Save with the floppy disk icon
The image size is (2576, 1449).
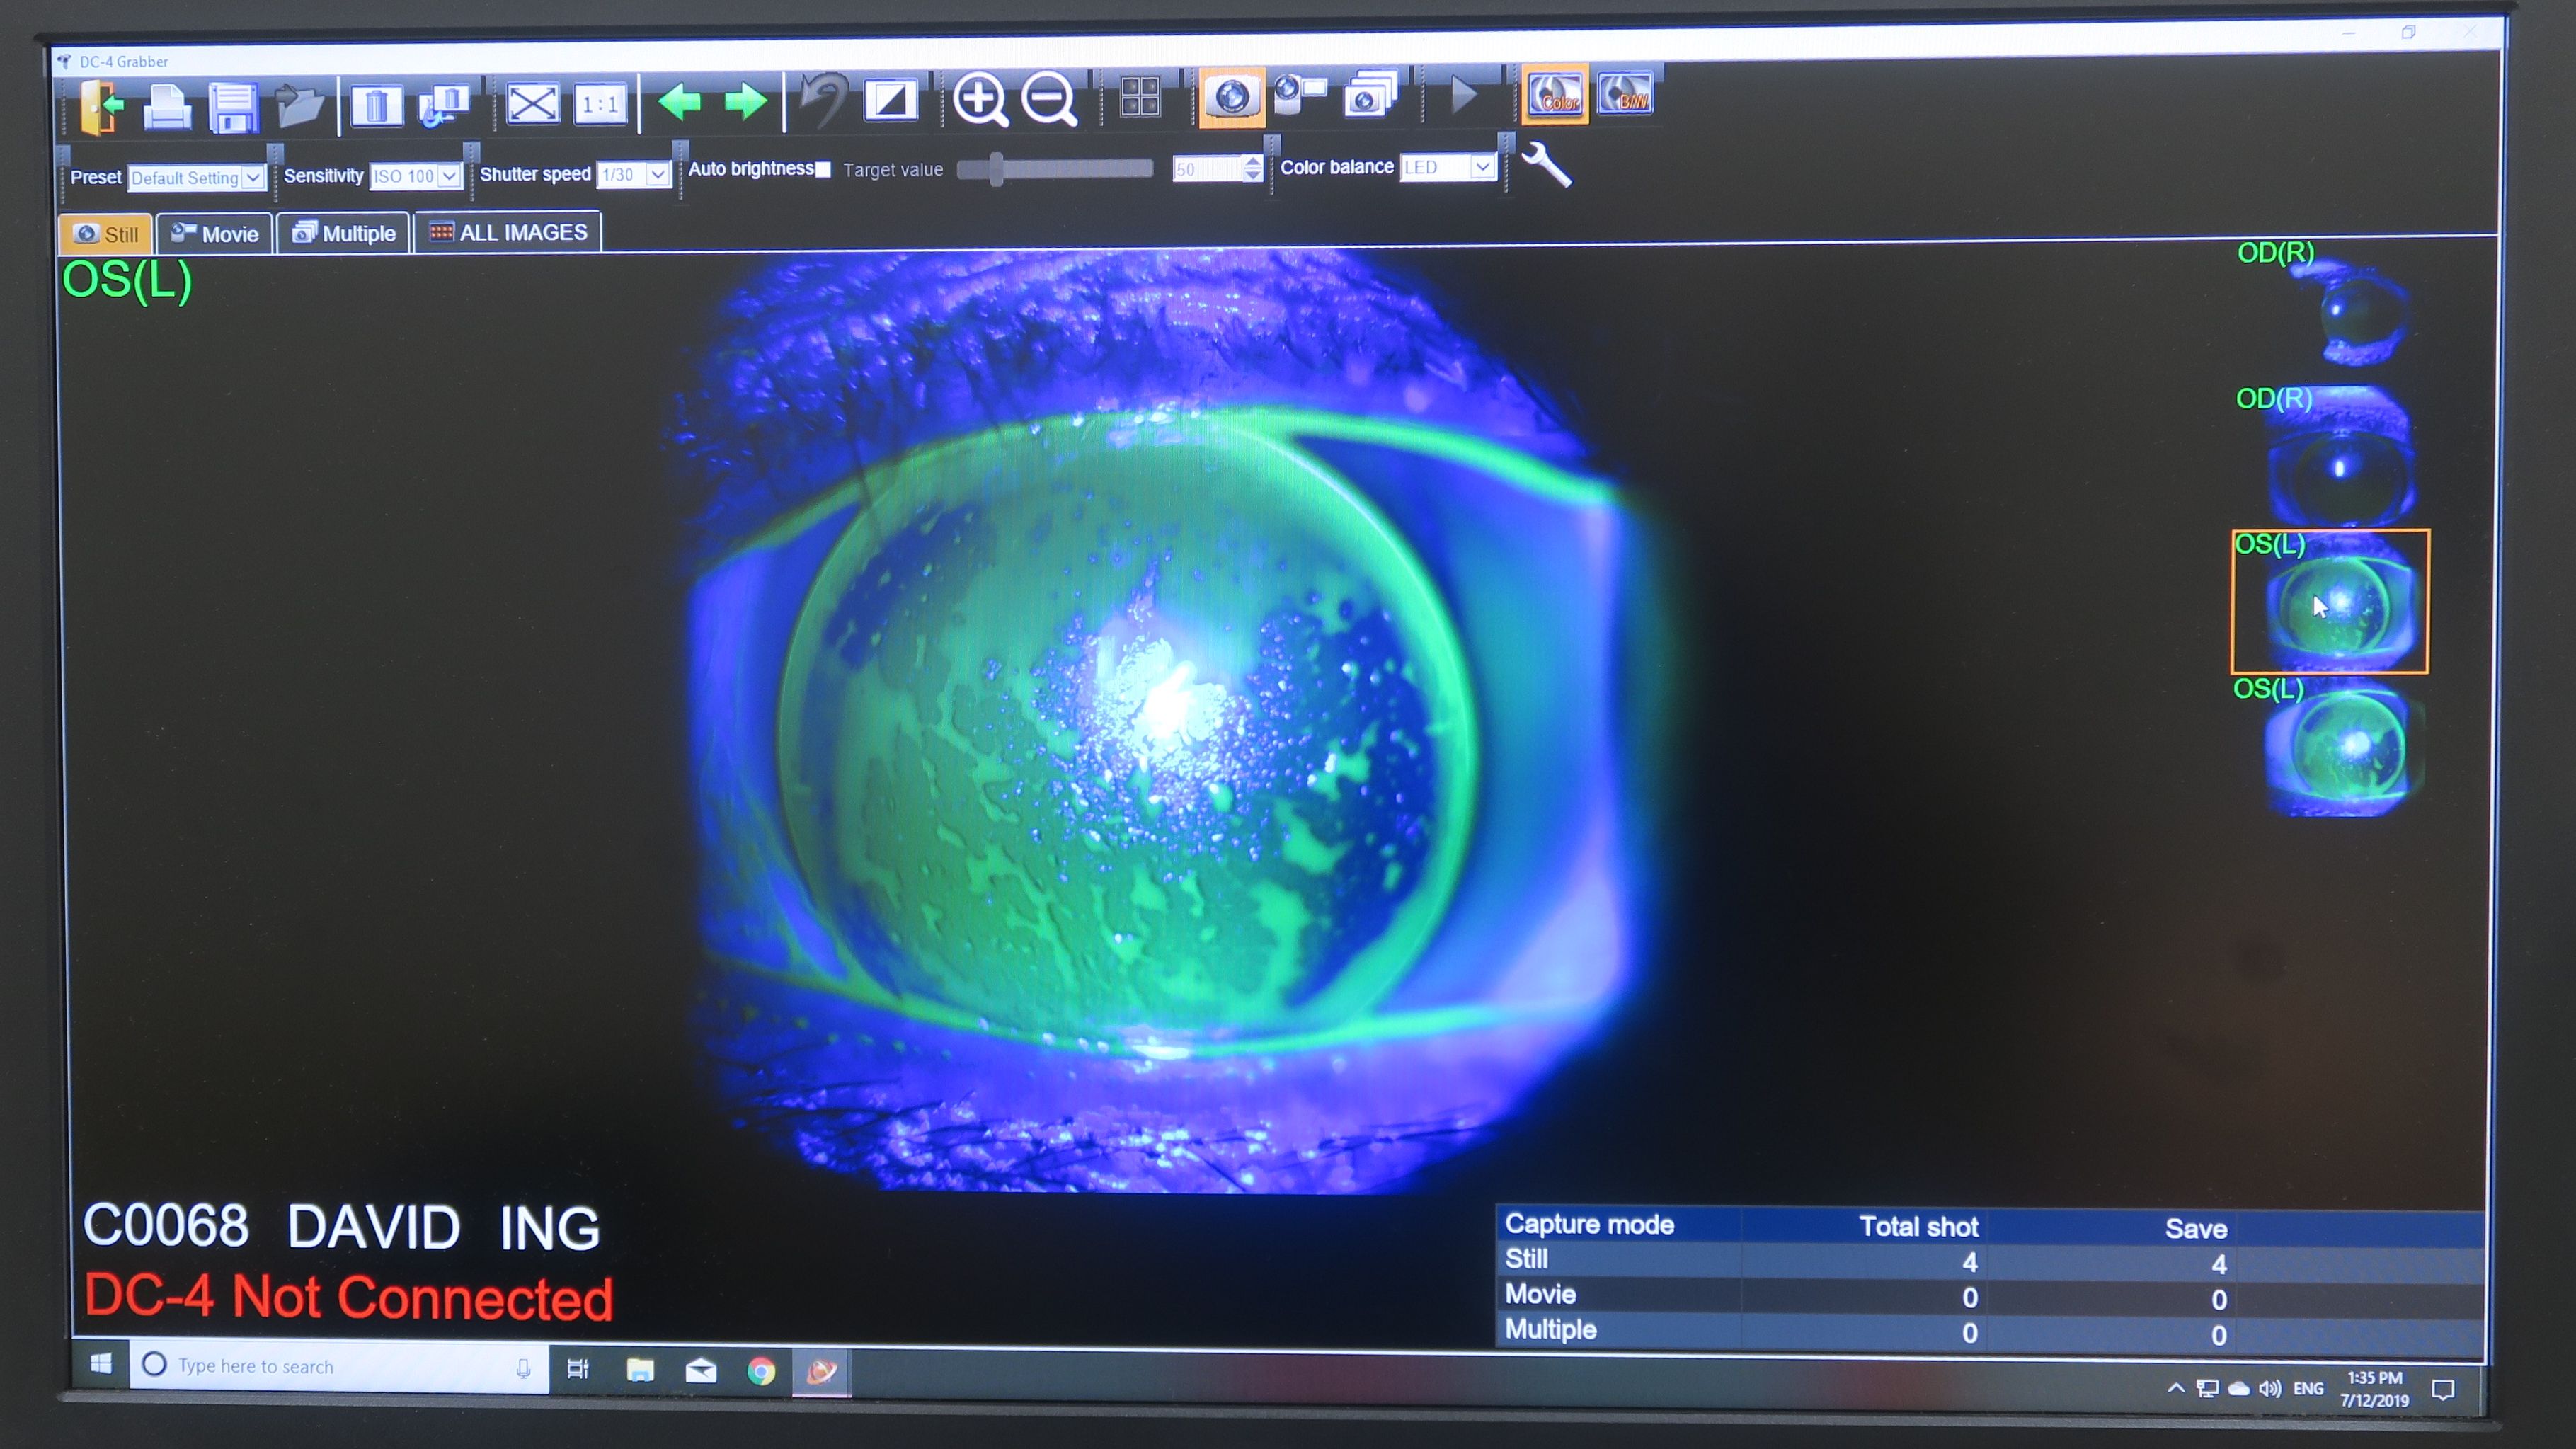click(x=233, y=107)
